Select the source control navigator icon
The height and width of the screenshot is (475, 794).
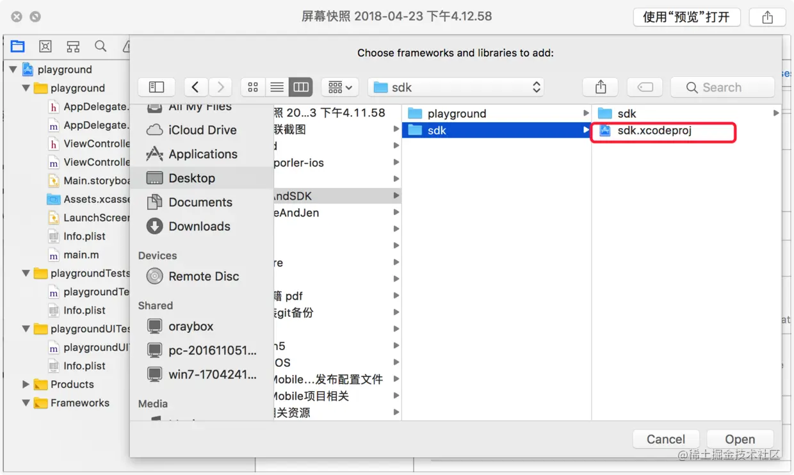point(45,46)
